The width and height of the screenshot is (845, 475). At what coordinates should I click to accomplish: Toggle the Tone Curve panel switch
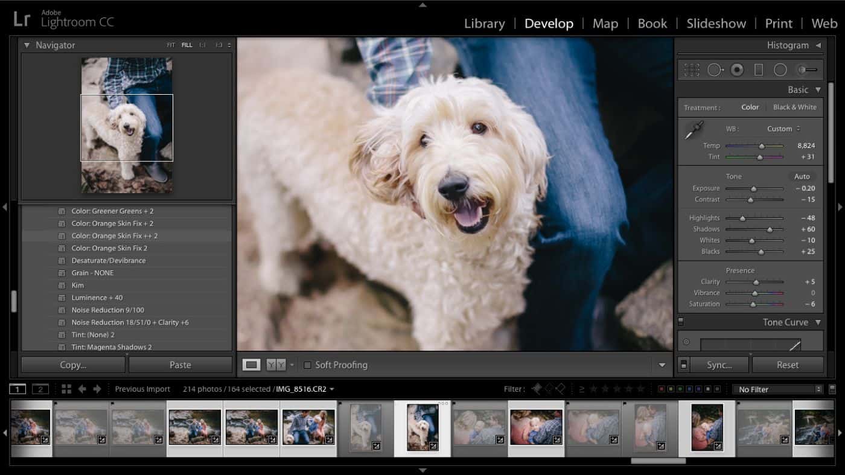point(681,322)
